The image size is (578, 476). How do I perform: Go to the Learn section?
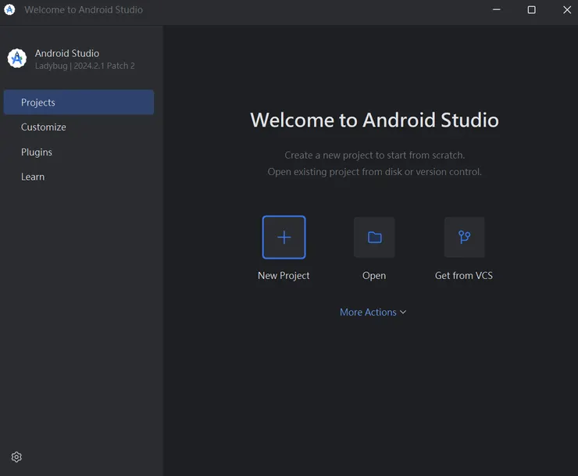33,177
